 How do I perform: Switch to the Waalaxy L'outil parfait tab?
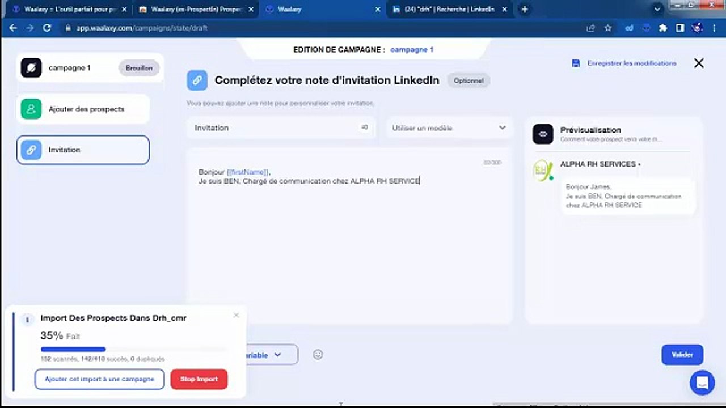point(68,10)
